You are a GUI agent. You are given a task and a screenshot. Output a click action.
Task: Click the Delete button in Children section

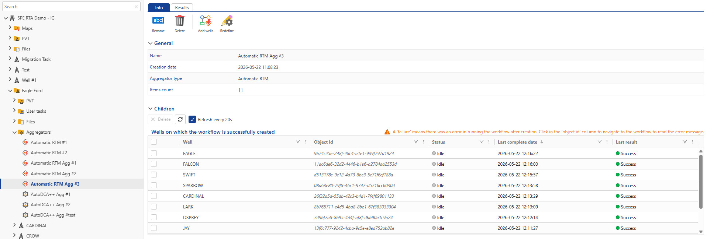pos(161,119)
